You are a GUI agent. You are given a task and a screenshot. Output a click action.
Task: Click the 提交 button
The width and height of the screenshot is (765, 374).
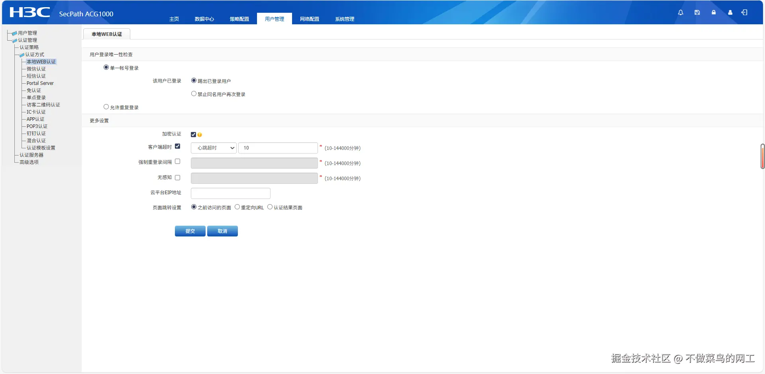click(190, 231)
